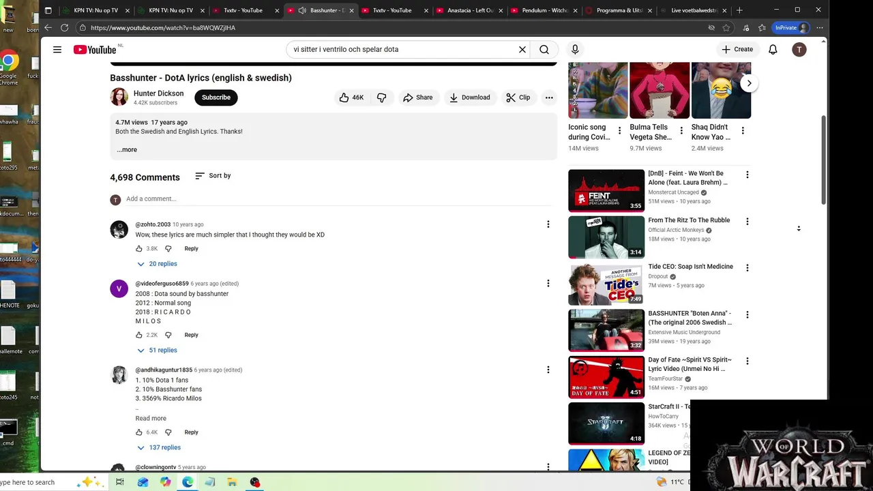Go back with the browser back arrow
Screen dimensions: 873x491
point(48,28)
